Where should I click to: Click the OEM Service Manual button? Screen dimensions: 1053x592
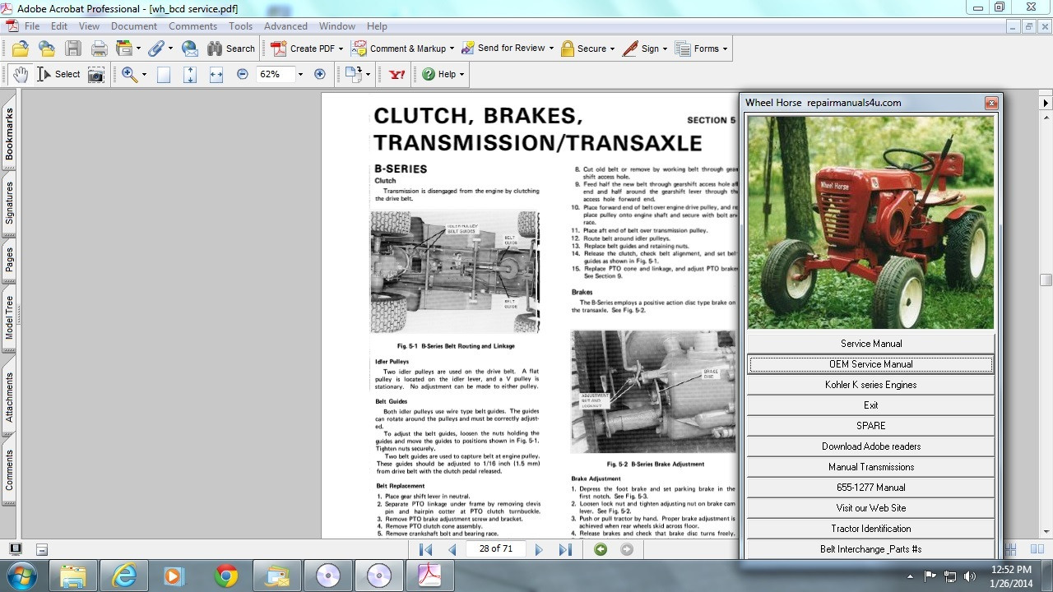871,364
